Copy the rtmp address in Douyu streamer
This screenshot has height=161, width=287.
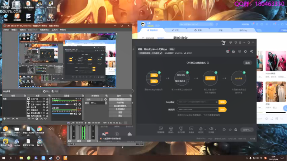coord(222,102)
